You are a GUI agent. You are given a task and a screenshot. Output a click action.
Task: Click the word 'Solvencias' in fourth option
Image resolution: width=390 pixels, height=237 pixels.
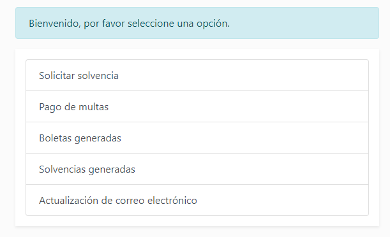[62, 169]
